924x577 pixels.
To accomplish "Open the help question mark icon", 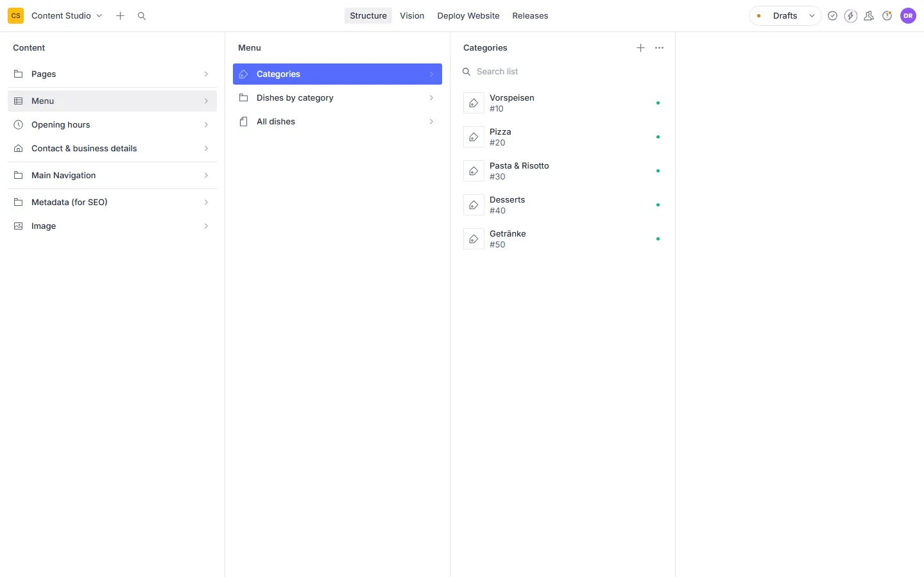I will (x=887, y=15).
